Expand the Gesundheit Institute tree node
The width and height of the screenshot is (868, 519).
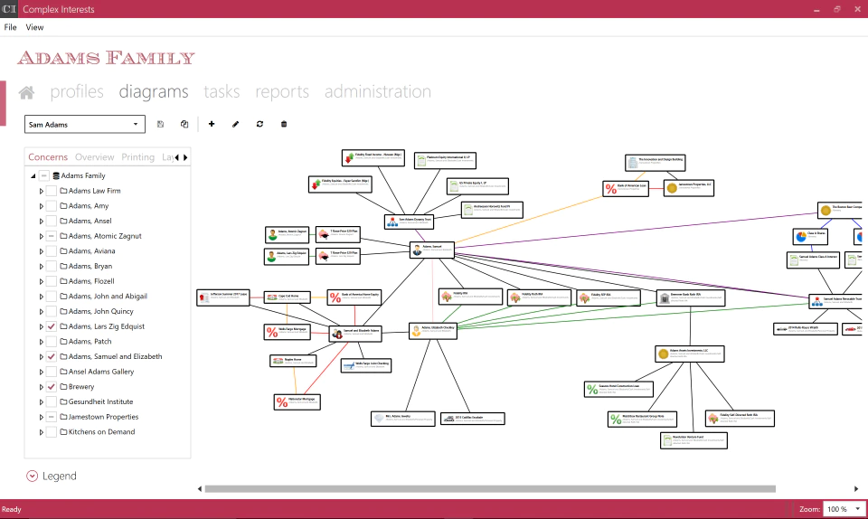click(x=41, y=401)
